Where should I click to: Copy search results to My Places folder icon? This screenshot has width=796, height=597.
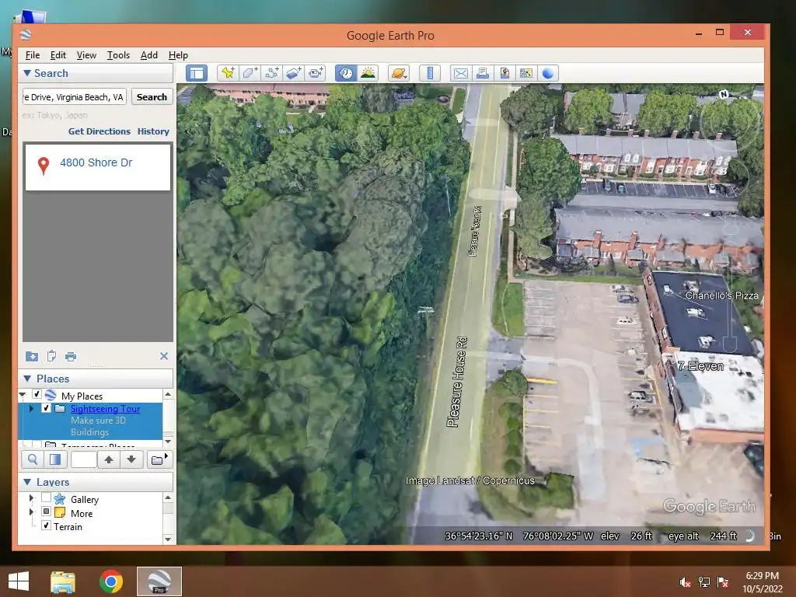[x=31, y=356]
